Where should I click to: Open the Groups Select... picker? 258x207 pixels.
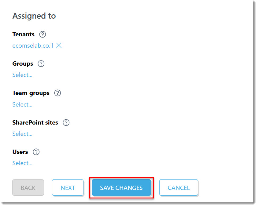[x=22, y=75]
